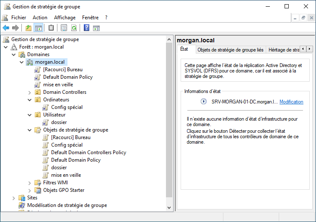
Task: Click the clipboard paste toolbar icon
Action: coord(51,28)
